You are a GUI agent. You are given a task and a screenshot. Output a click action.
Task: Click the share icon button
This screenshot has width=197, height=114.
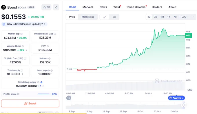coord(56,7)
